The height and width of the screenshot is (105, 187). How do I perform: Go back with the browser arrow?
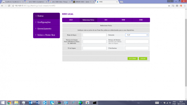(2, 6)
